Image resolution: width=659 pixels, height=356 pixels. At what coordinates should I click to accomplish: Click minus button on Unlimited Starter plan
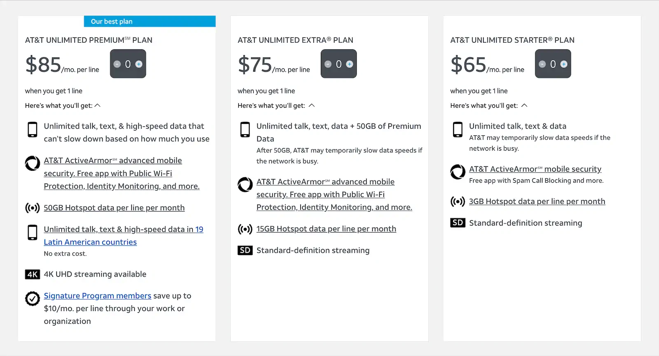542,64
